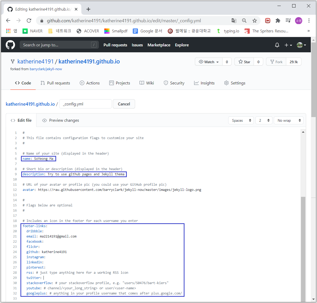
Task: Open The Spriters Resource bookmark
Action: pyautogui.click(x=267, y=31)
